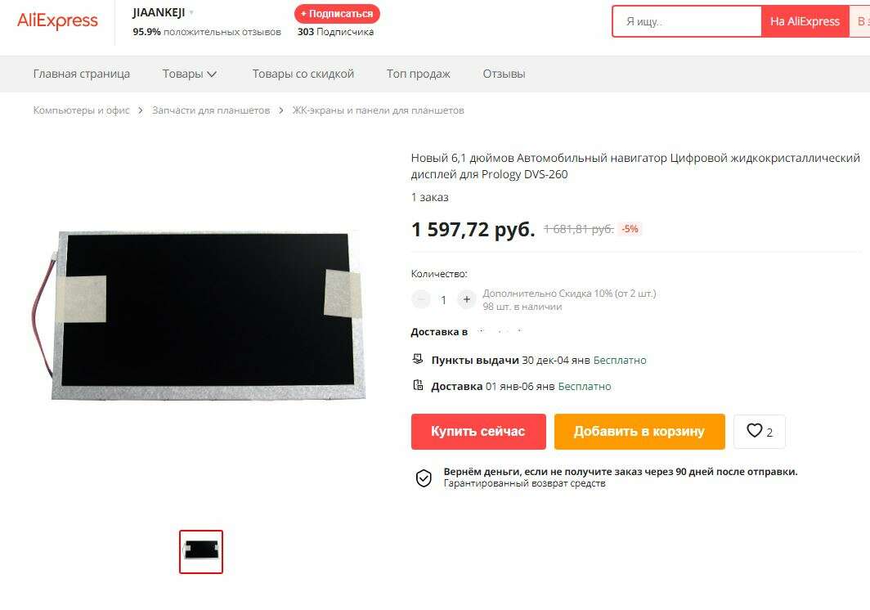Expand the Товары menu chevron

212,74
